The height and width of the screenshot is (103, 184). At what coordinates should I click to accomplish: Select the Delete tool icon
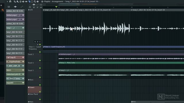[20, 1]
